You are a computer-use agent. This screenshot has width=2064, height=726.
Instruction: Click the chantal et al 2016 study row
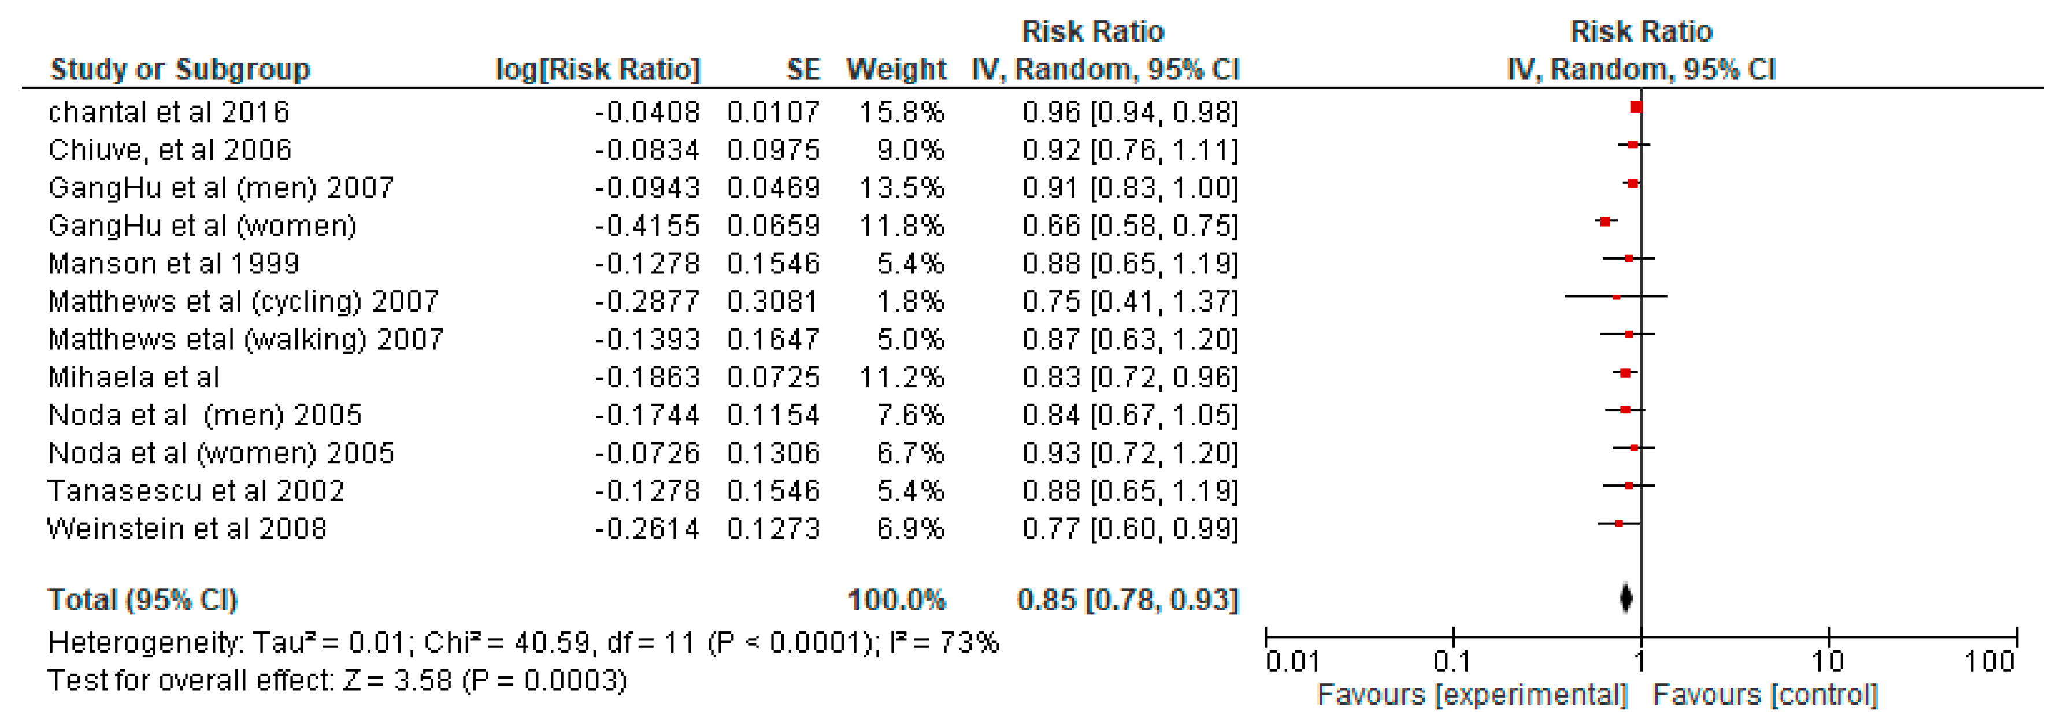168,112
